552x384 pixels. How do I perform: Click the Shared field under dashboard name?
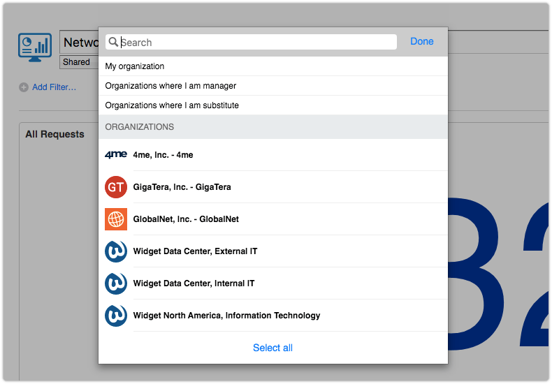[x=79, y=62]
